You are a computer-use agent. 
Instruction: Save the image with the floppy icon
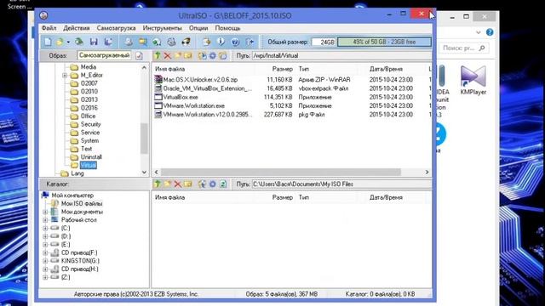(x=94, y=42)
